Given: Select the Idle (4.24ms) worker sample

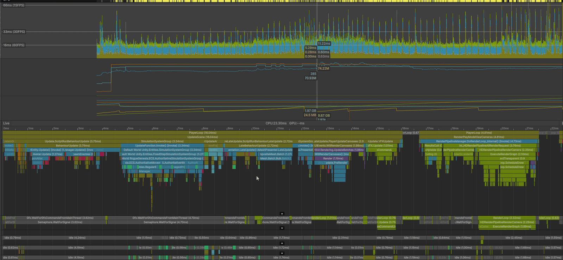Looking at the screenshot, I should 77,238.
